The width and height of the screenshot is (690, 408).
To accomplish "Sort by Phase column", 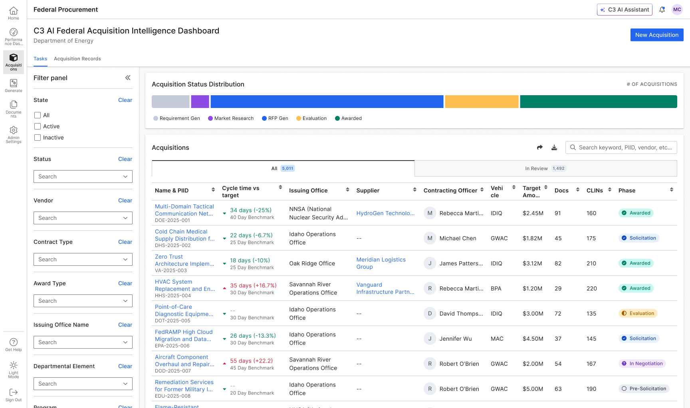I will coord(672,190).
